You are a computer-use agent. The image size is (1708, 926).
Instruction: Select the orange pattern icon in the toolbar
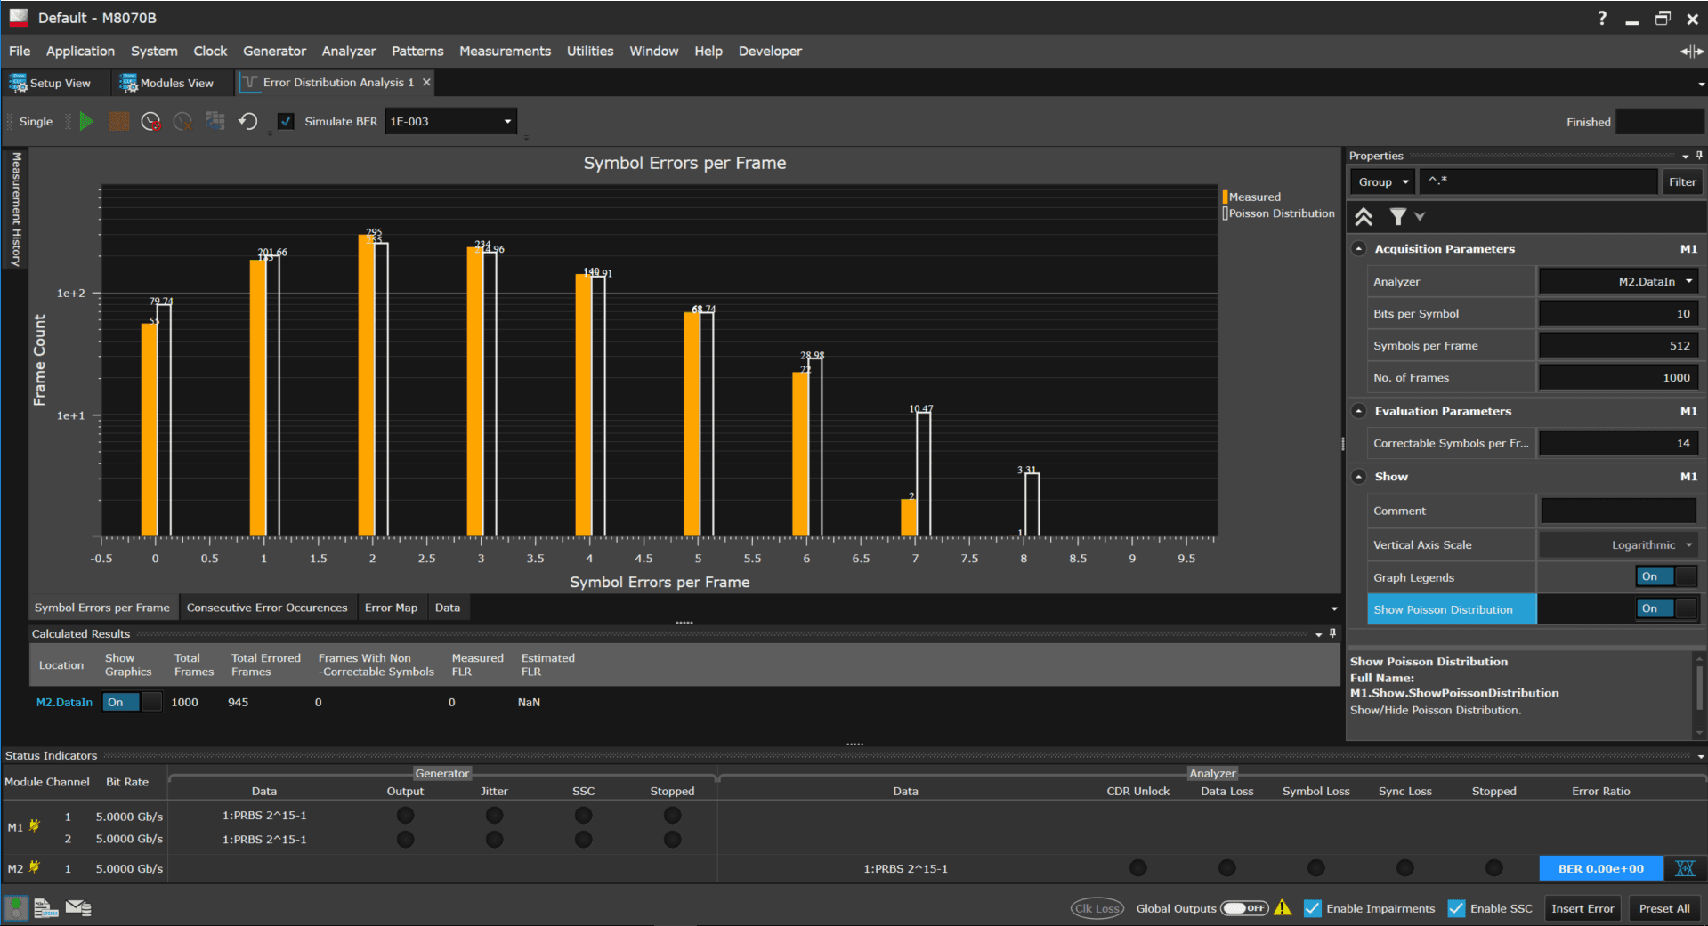(118, 121)
